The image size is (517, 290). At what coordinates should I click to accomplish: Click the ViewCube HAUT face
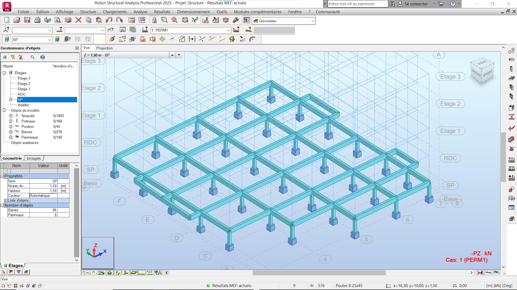[x=482, y=64]
